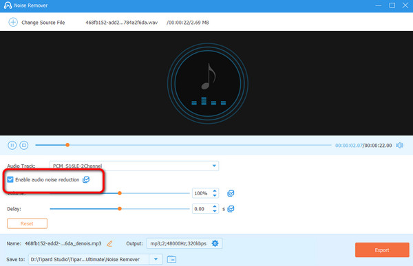This screenshot has width=413, height=266.
Task: Click the source file name 468fb152-add2...784a2f6da.wav
Action: pyautogui.click(x=121, y=23)
